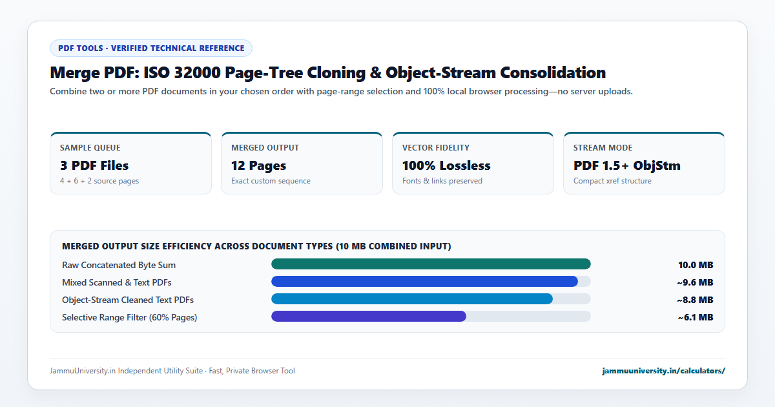
Task: Click the Exact custom sequence note
Action: (271, 181)
